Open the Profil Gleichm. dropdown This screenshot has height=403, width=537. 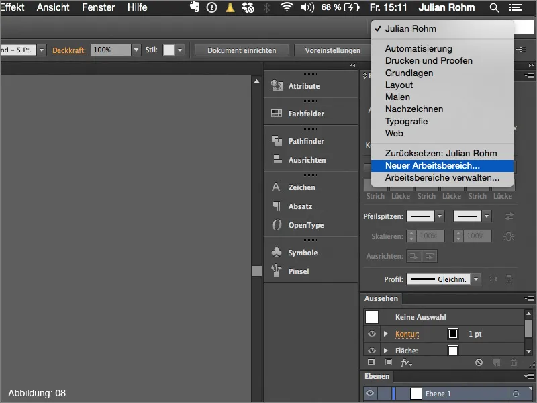(476, 279)
